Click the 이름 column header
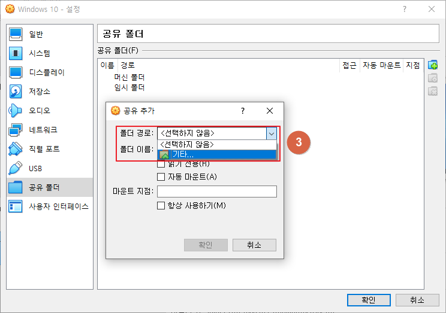The width and height of the screenshot is (446, 313). 107,65
